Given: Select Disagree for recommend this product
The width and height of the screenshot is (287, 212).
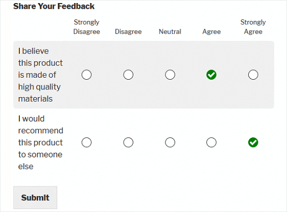Looking at the screenshot, I should pyautogui.click(x=128, y=143).
